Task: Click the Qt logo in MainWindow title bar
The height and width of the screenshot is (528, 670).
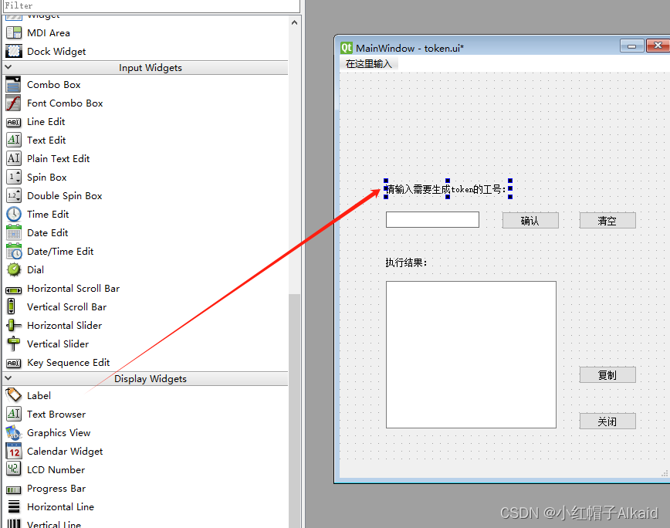Action: click(346, 48)
